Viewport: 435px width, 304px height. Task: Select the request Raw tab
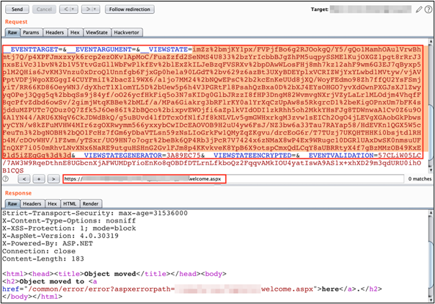point(12,32)
